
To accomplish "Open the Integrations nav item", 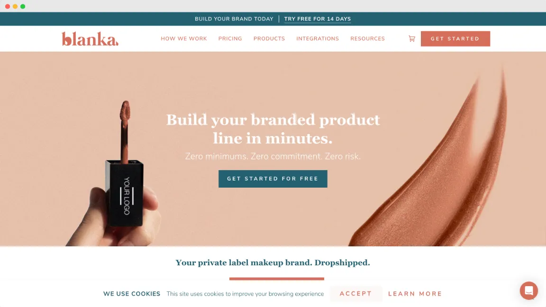I will coord(318,39).
